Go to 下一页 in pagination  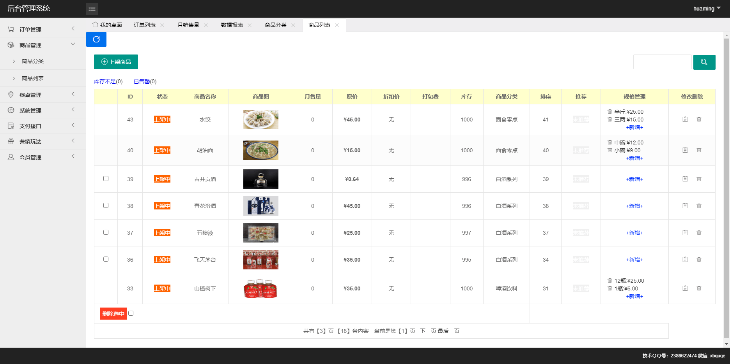(x=428, y=331)
